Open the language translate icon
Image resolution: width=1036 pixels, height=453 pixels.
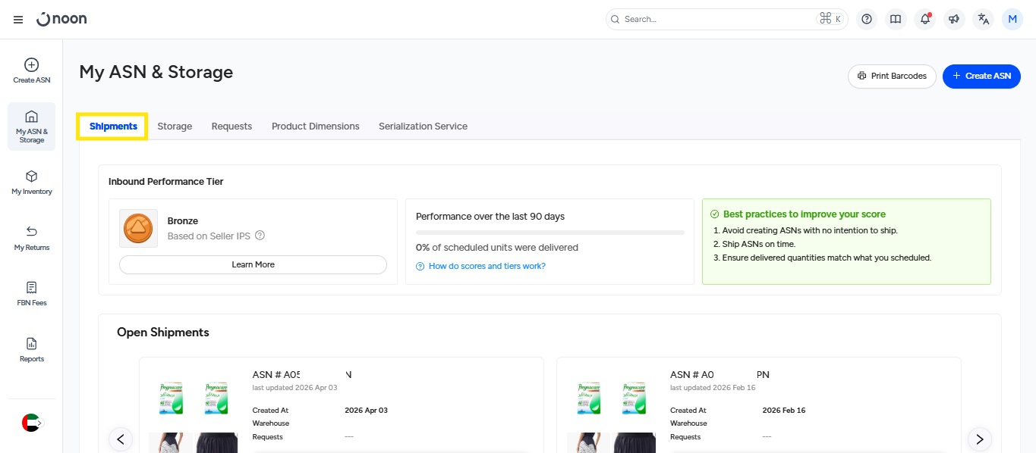(984, 20)
